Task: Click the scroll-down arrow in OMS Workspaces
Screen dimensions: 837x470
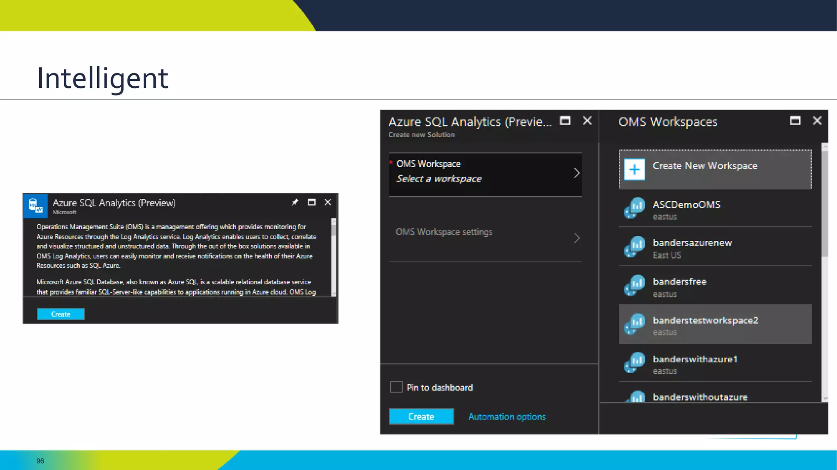Action: tap(825, 398)
